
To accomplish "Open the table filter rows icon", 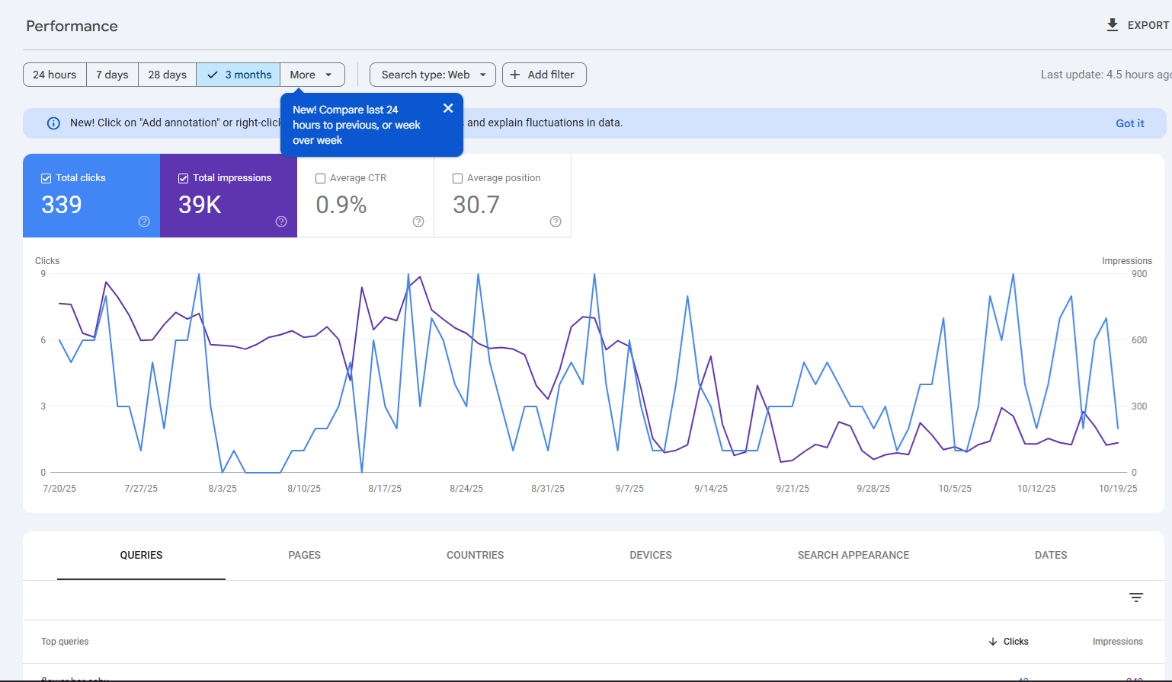I will (1136, 598).
